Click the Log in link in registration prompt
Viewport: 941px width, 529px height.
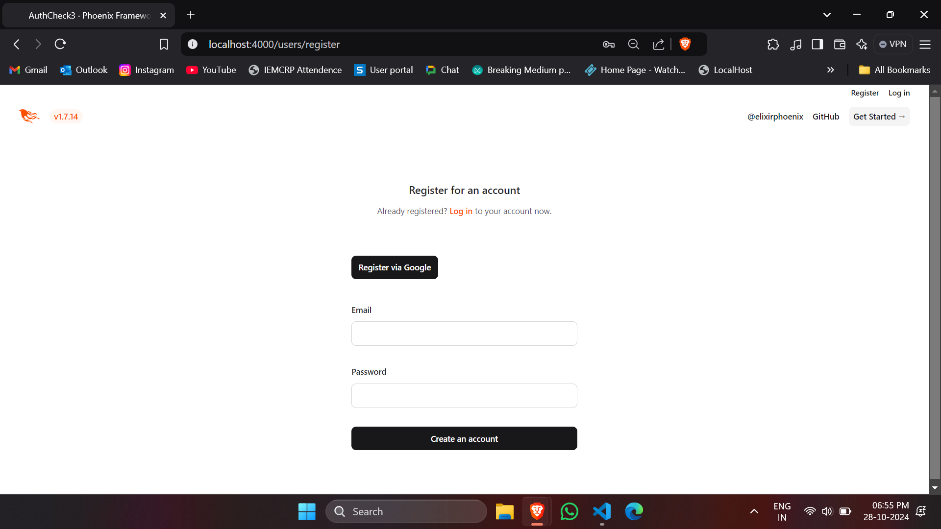(461, 211)
